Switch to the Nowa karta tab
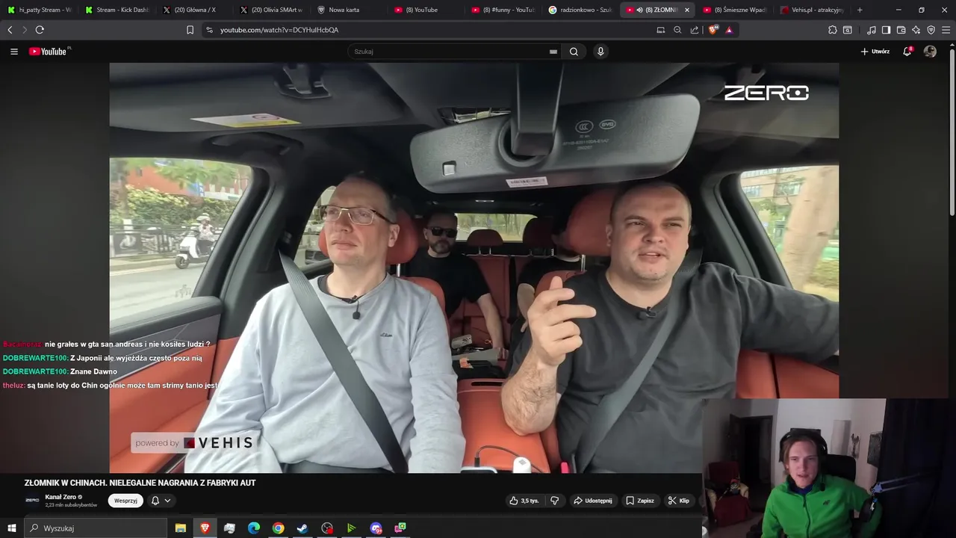 [350, 10]
